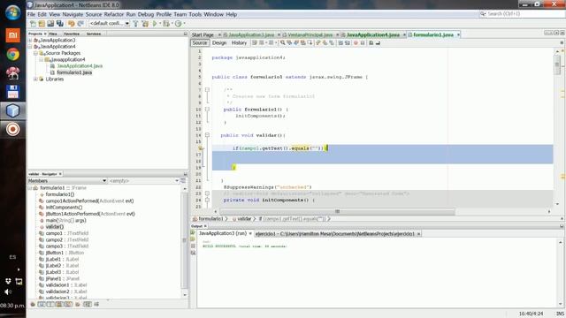
Task: Run the project with green play icon
Action: pos(155,24)
